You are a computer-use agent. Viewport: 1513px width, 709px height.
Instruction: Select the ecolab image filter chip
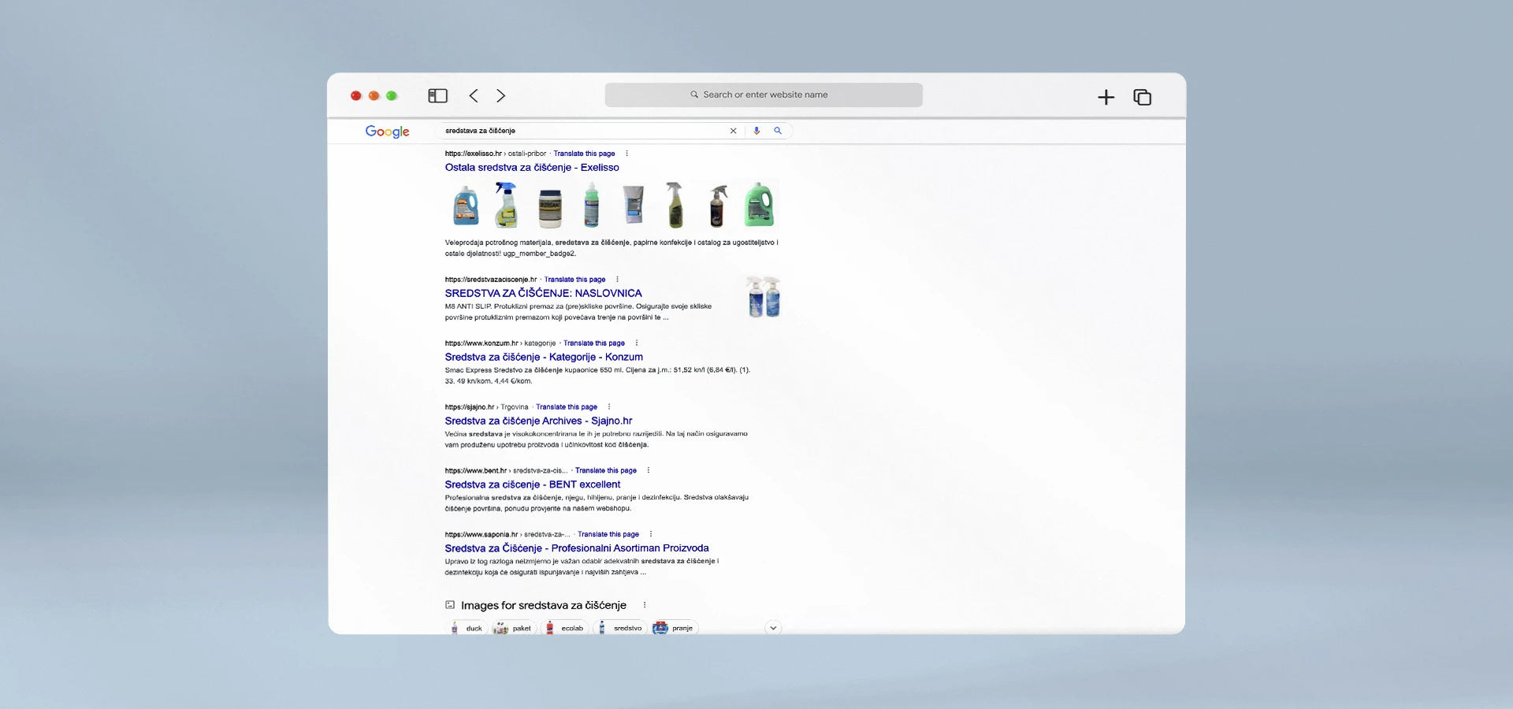pyautogui.click(x=565, y=628)
